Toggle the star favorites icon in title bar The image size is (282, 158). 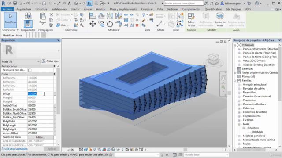[x=217, y=3]
